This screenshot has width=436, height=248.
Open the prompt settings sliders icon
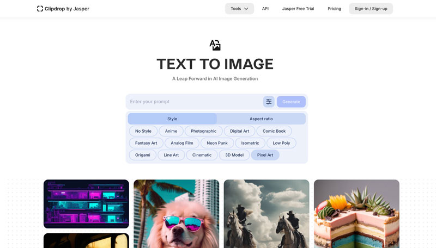pyautogui.click(x=269, y=102)
